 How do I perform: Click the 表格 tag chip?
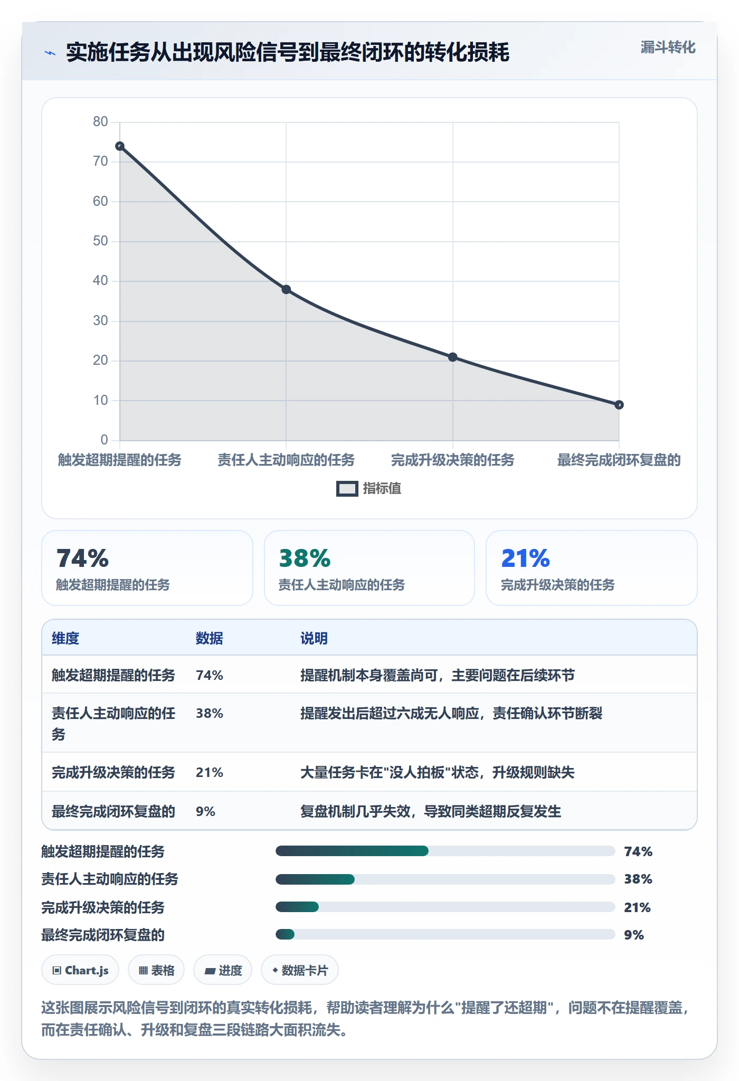[x=156, y=970]
